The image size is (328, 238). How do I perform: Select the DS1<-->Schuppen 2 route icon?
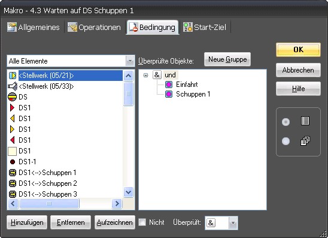pyautogui.click(x=13, y=183)
